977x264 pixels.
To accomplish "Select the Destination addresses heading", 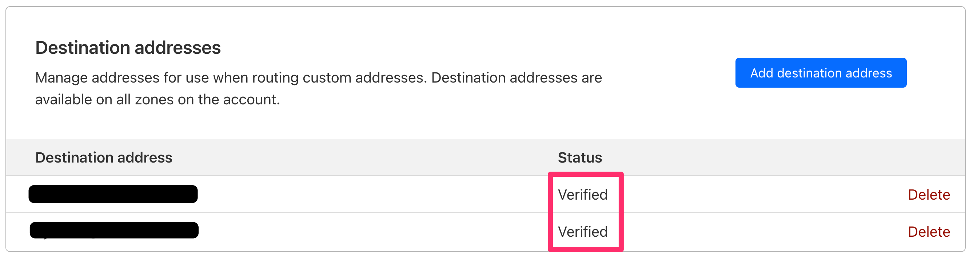I will [128, 47].
